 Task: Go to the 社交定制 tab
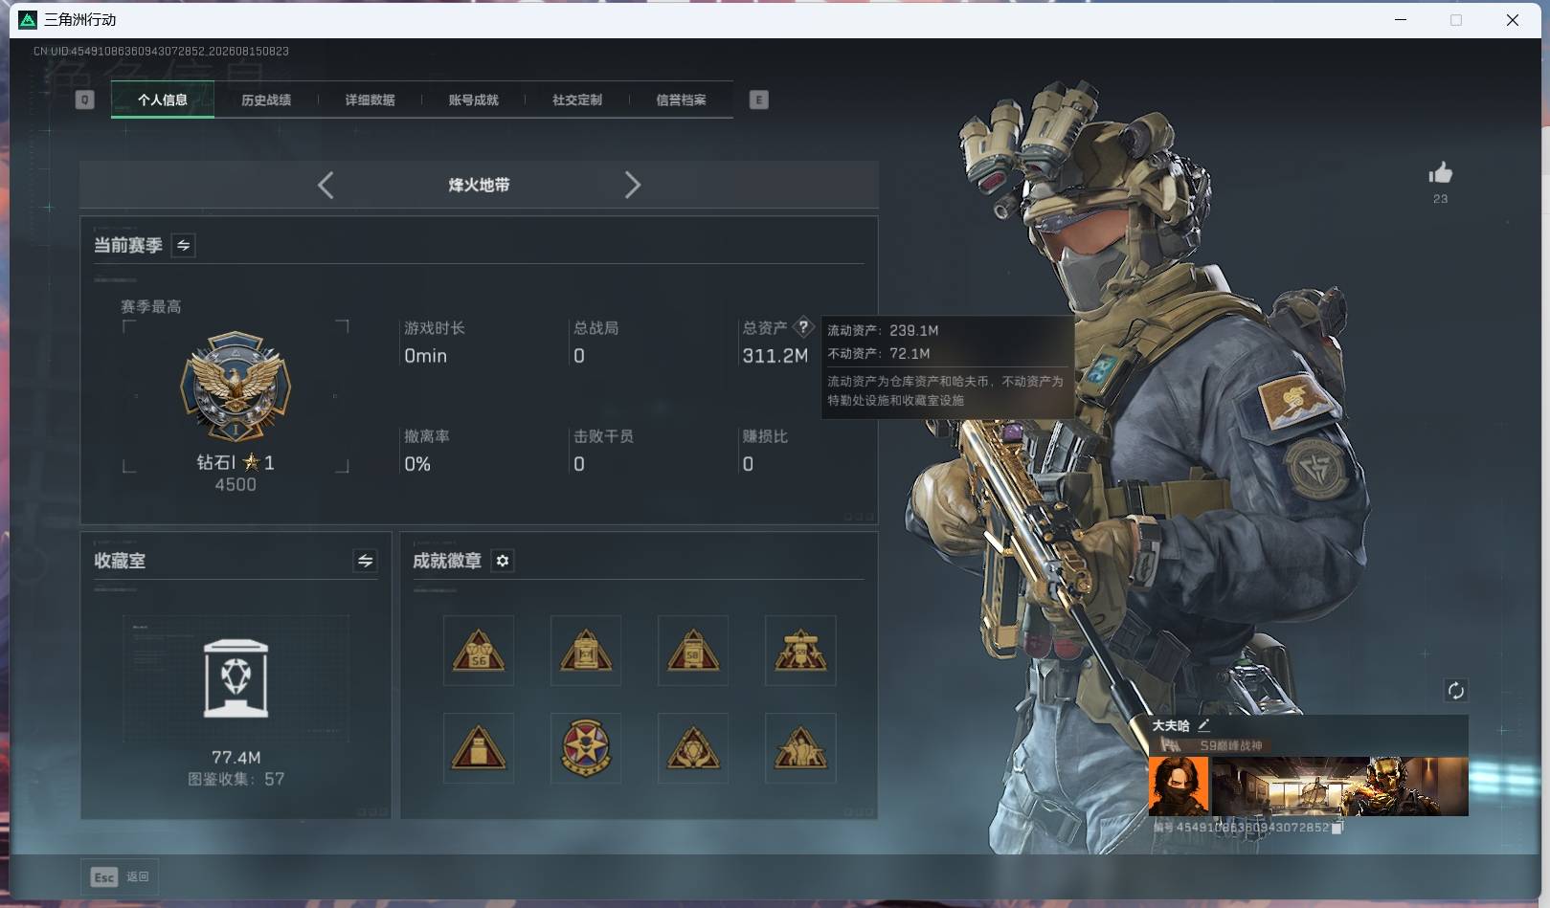[577, 100]
